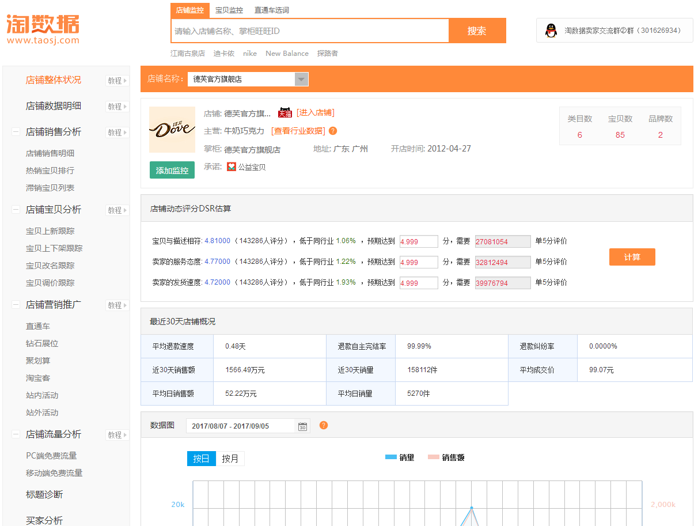This screenshot has height=526, width=698.
Task: Go to 宝贝上下架跟踪 in the sidebar
Action: (x=54, y=248)
